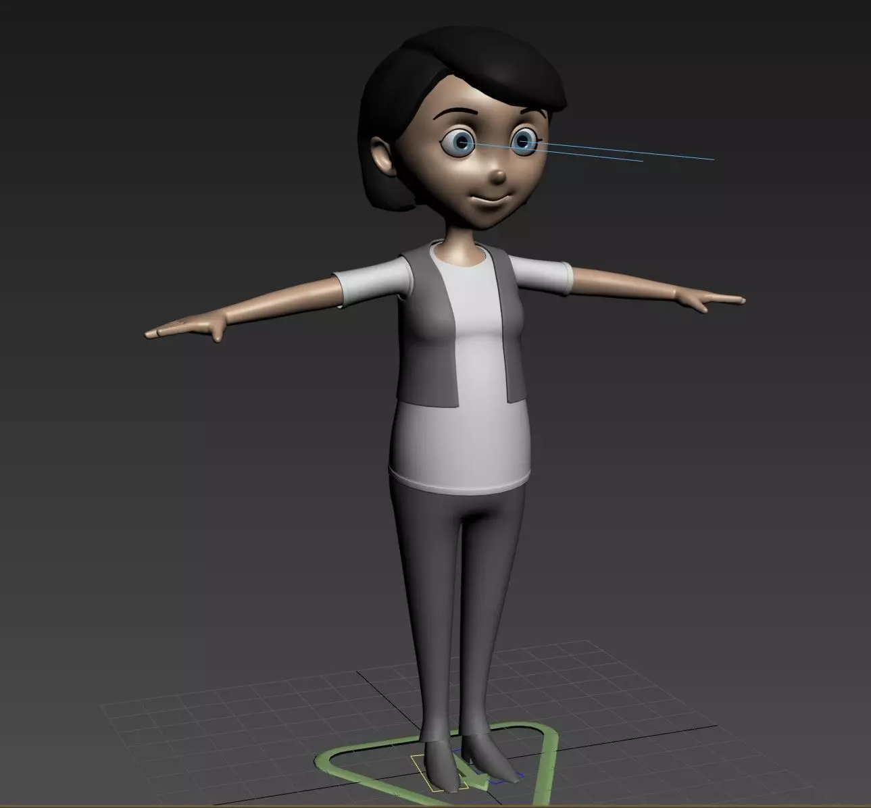Select the character's nose
This screenshot has width=871, height=808.
point(497,177)
